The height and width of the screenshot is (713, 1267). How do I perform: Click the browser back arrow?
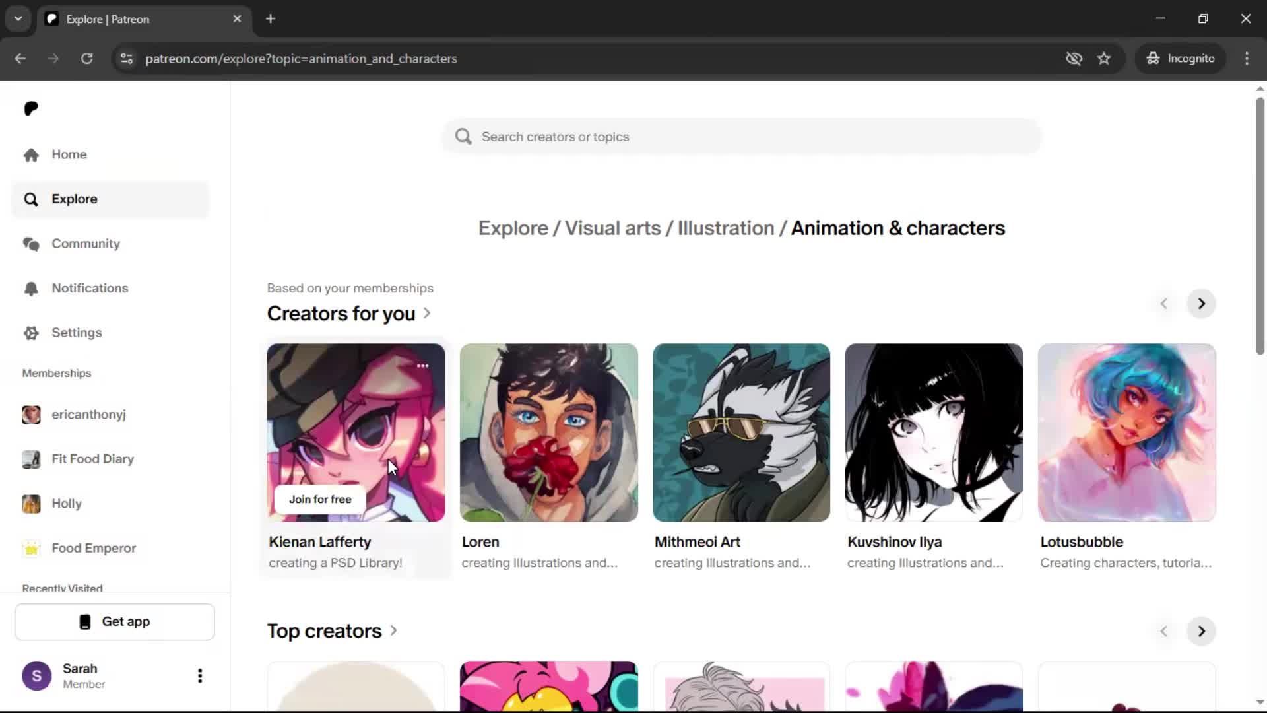pyautogui.click(x=20, y=59)
